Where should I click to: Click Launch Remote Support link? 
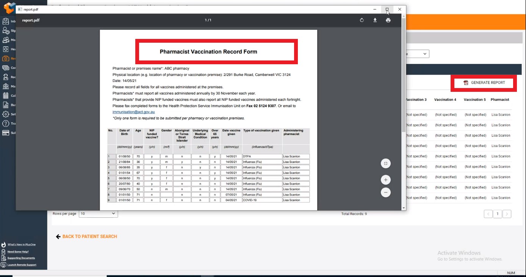(x=22, y=265)
